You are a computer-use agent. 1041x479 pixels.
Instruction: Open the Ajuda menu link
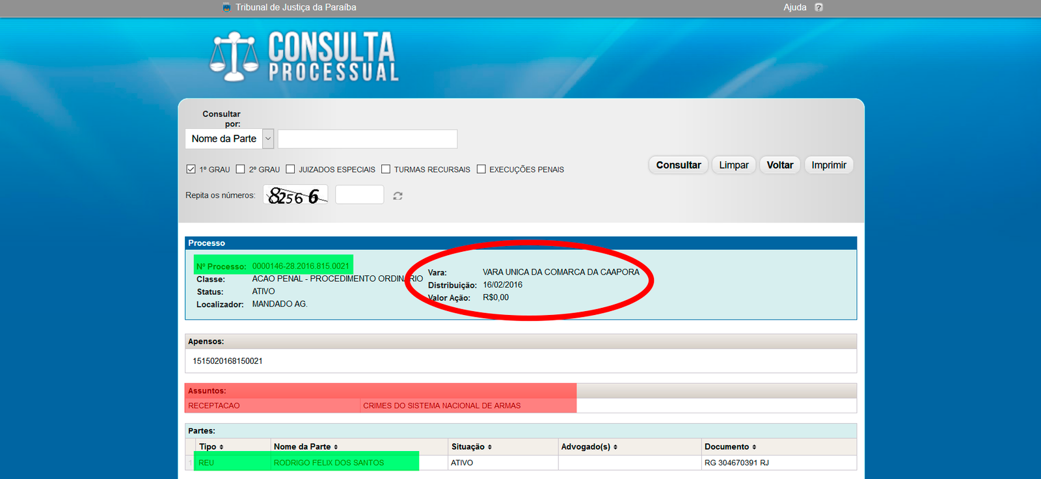tap(794, 7)
